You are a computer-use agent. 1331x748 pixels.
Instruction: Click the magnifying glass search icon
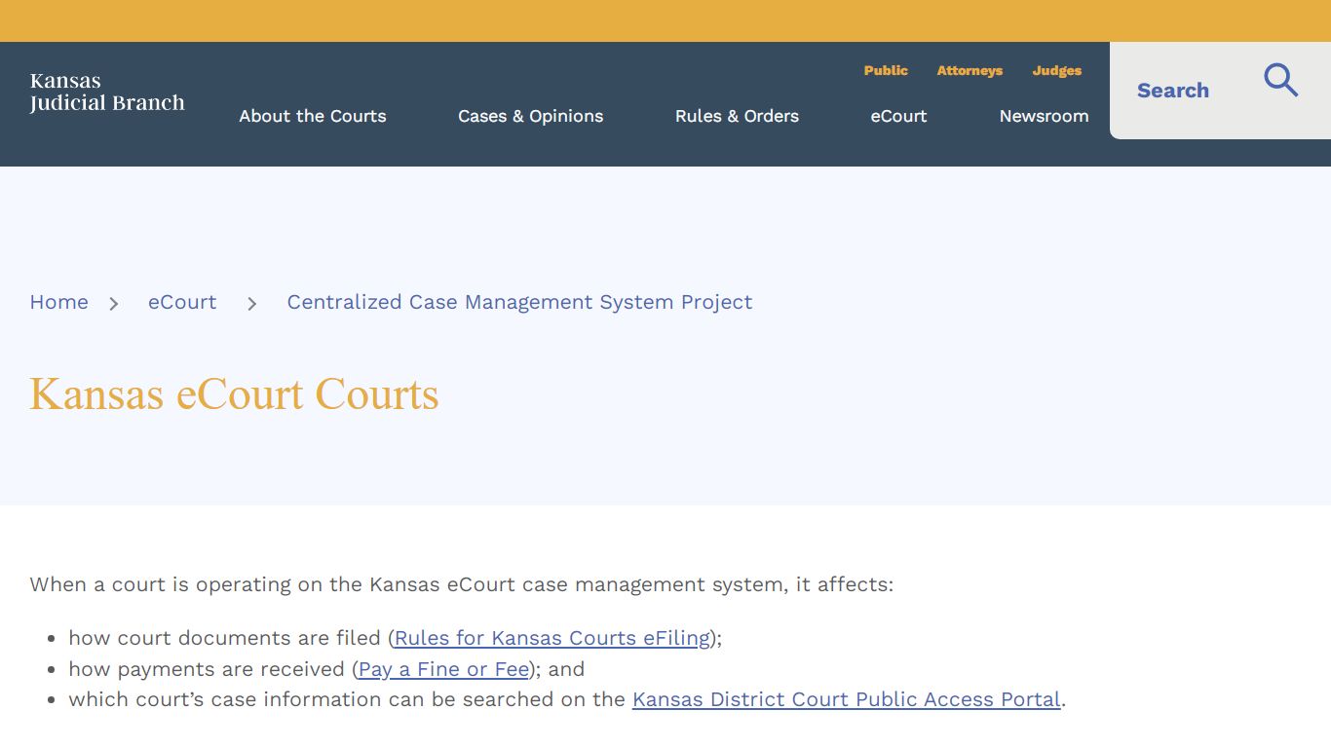(x=1281, y=80)
